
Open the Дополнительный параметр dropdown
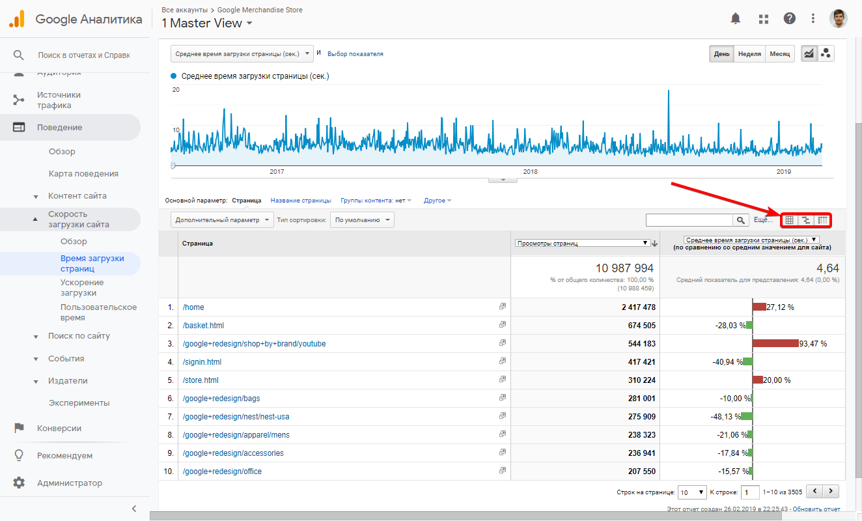tap(221, 220)
